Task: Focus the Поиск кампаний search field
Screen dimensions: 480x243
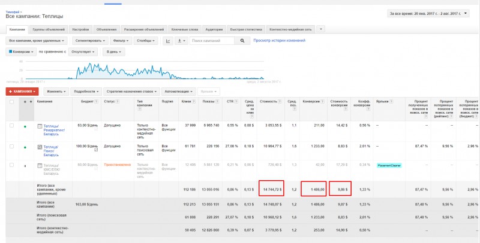Action: 212,41
